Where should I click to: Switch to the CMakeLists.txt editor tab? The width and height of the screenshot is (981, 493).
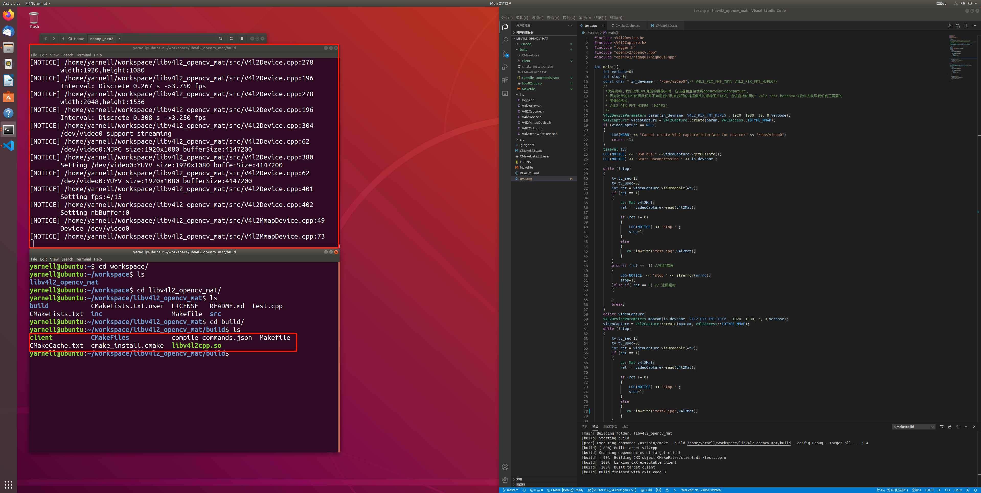(666, 26)
